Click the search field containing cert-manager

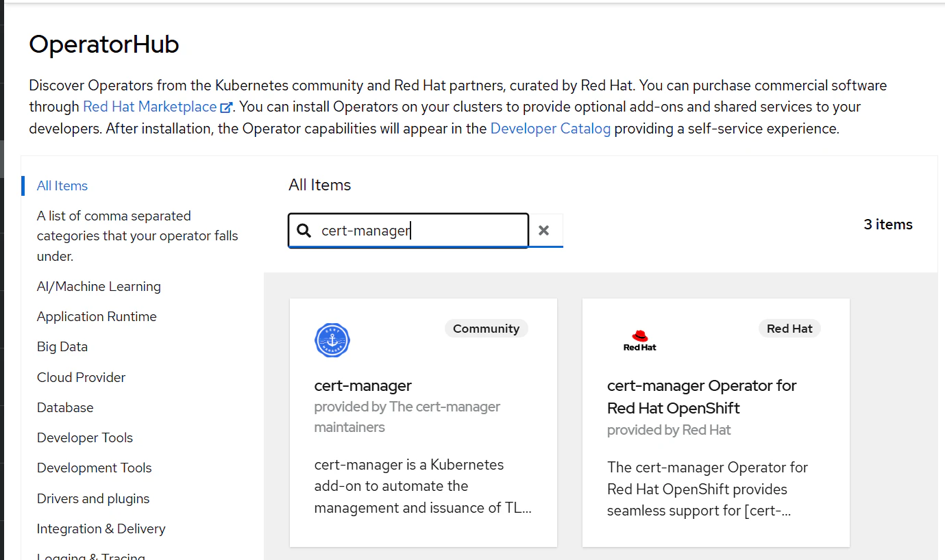[x=408, y=231]
